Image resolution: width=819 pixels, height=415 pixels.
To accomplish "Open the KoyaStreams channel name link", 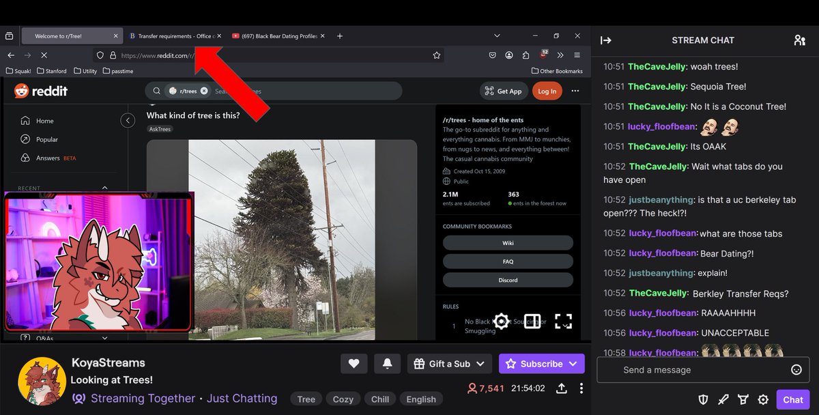I will click(109, 362).
